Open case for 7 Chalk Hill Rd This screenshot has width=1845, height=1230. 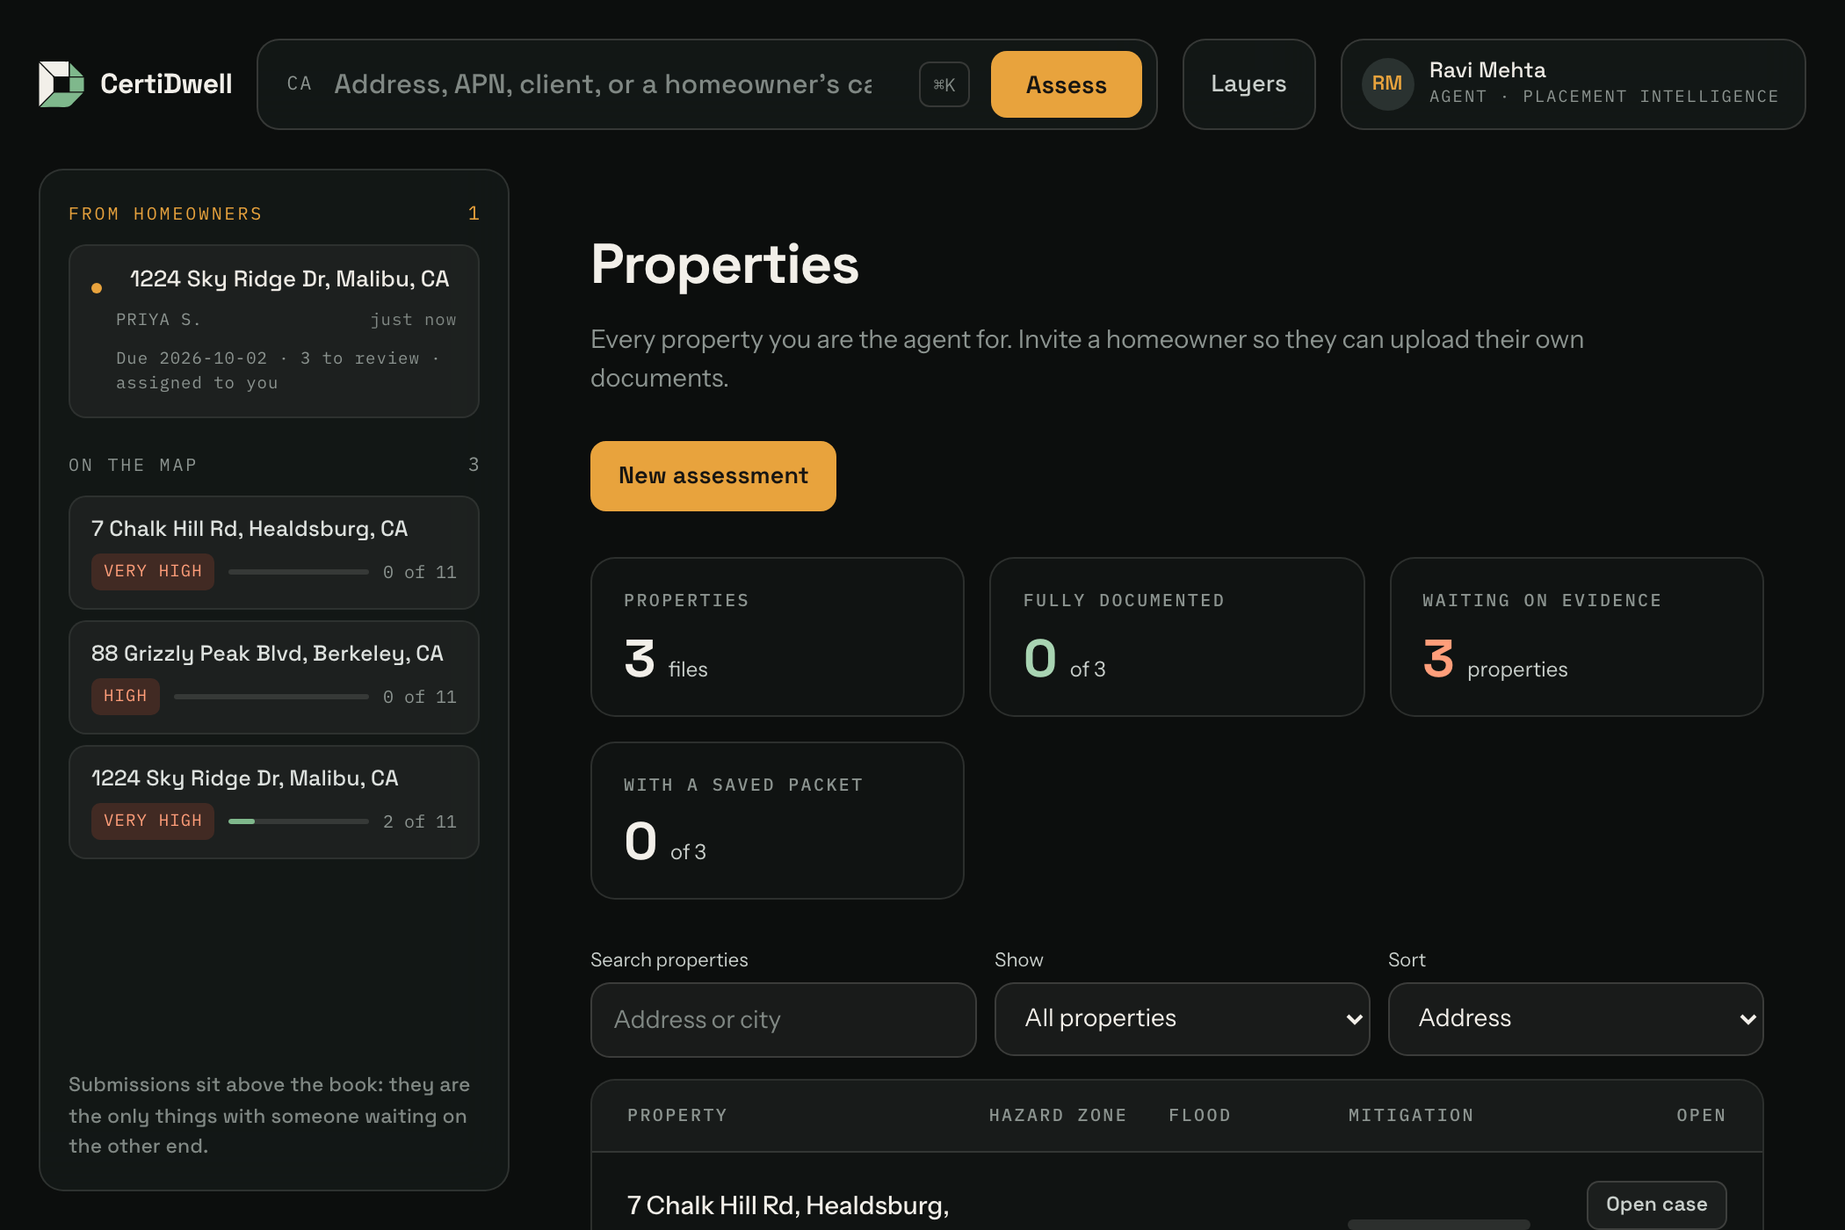coord(1656,1205)
